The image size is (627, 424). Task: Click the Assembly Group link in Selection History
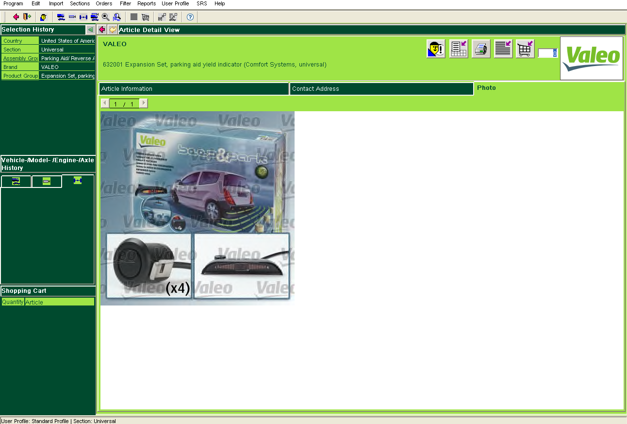(20, 58)
